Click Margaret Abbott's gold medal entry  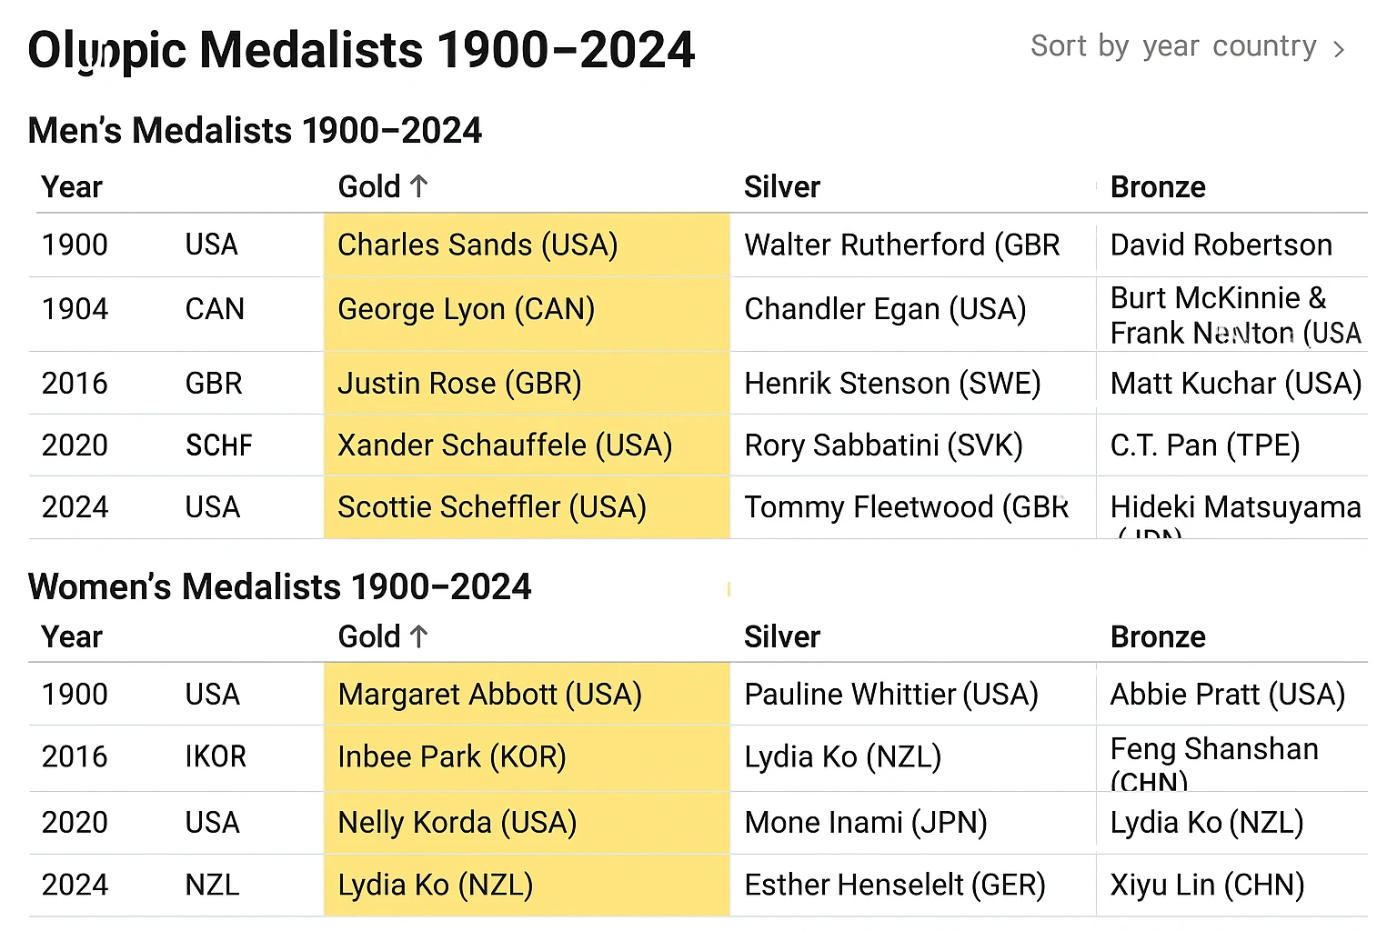click(489, 694)
